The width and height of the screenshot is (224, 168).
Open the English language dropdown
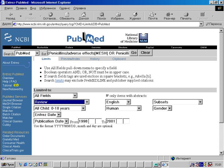[118, 102]
